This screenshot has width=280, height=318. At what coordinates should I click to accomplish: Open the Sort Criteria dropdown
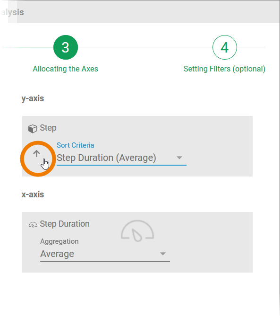click(x=121, y=158)
